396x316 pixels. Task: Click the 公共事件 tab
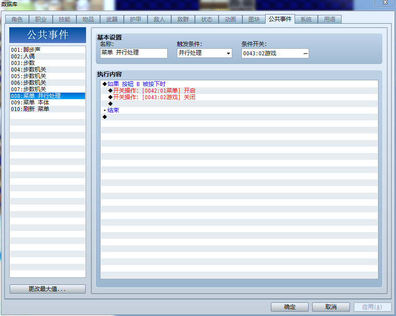(280, 19)
